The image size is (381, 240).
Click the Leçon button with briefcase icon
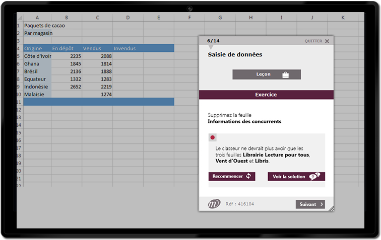[266, 74]
